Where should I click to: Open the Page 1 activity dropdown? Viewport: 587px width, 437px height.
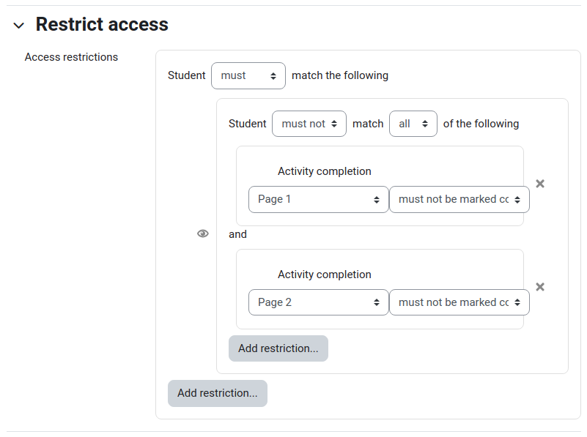coord(319,200)
